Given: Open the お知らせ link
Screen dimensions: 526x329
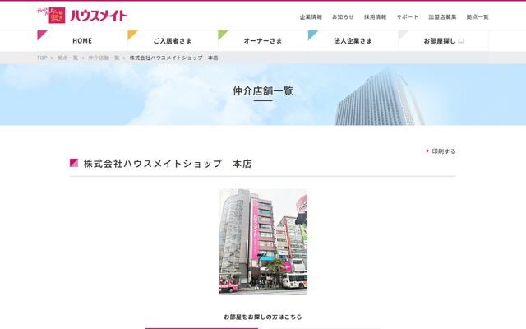Looking at the screenshot, I should coord(343,16).
